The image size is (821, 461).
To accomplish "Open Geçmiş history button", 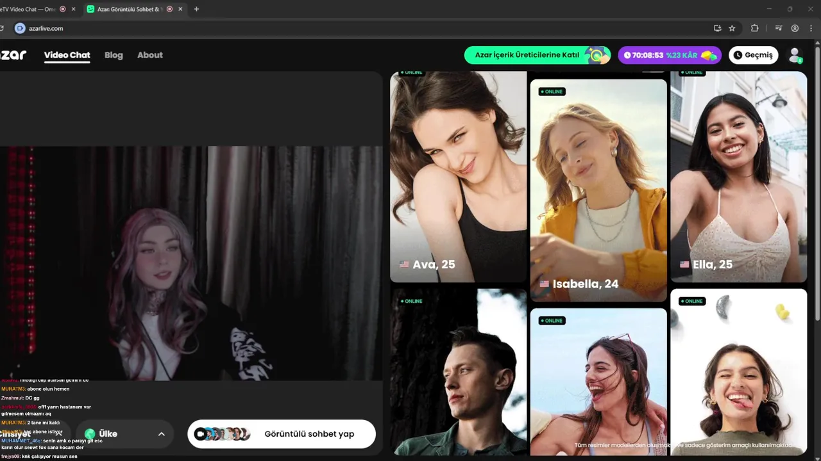I will 754,55.
